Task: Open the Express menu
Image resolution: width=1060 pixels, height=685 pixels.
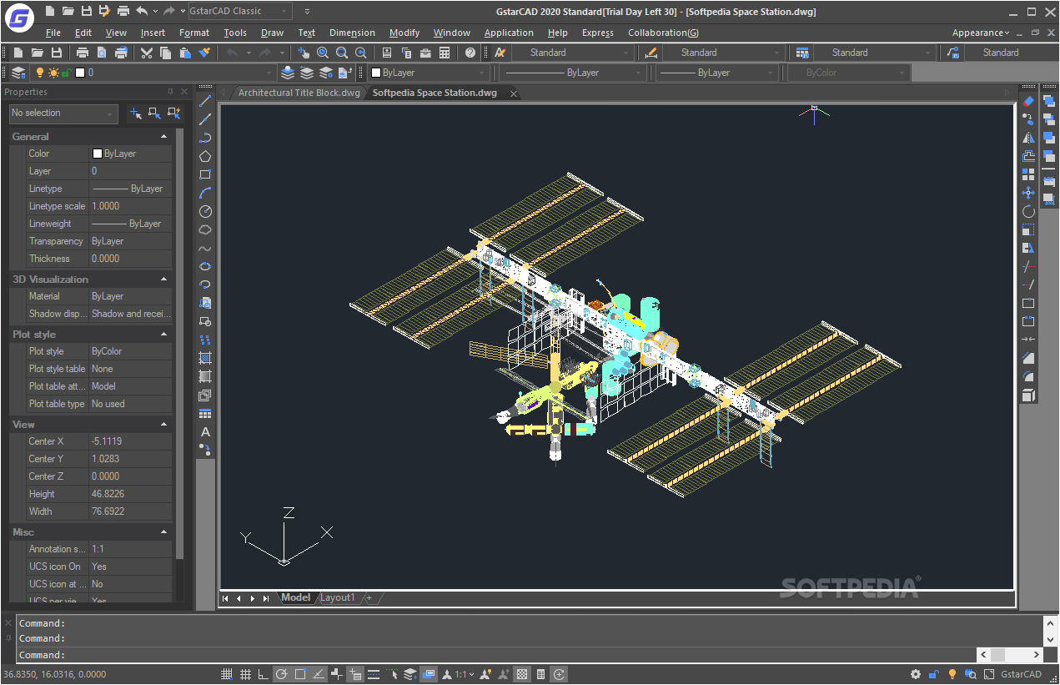Action: [x=597, y=33]
